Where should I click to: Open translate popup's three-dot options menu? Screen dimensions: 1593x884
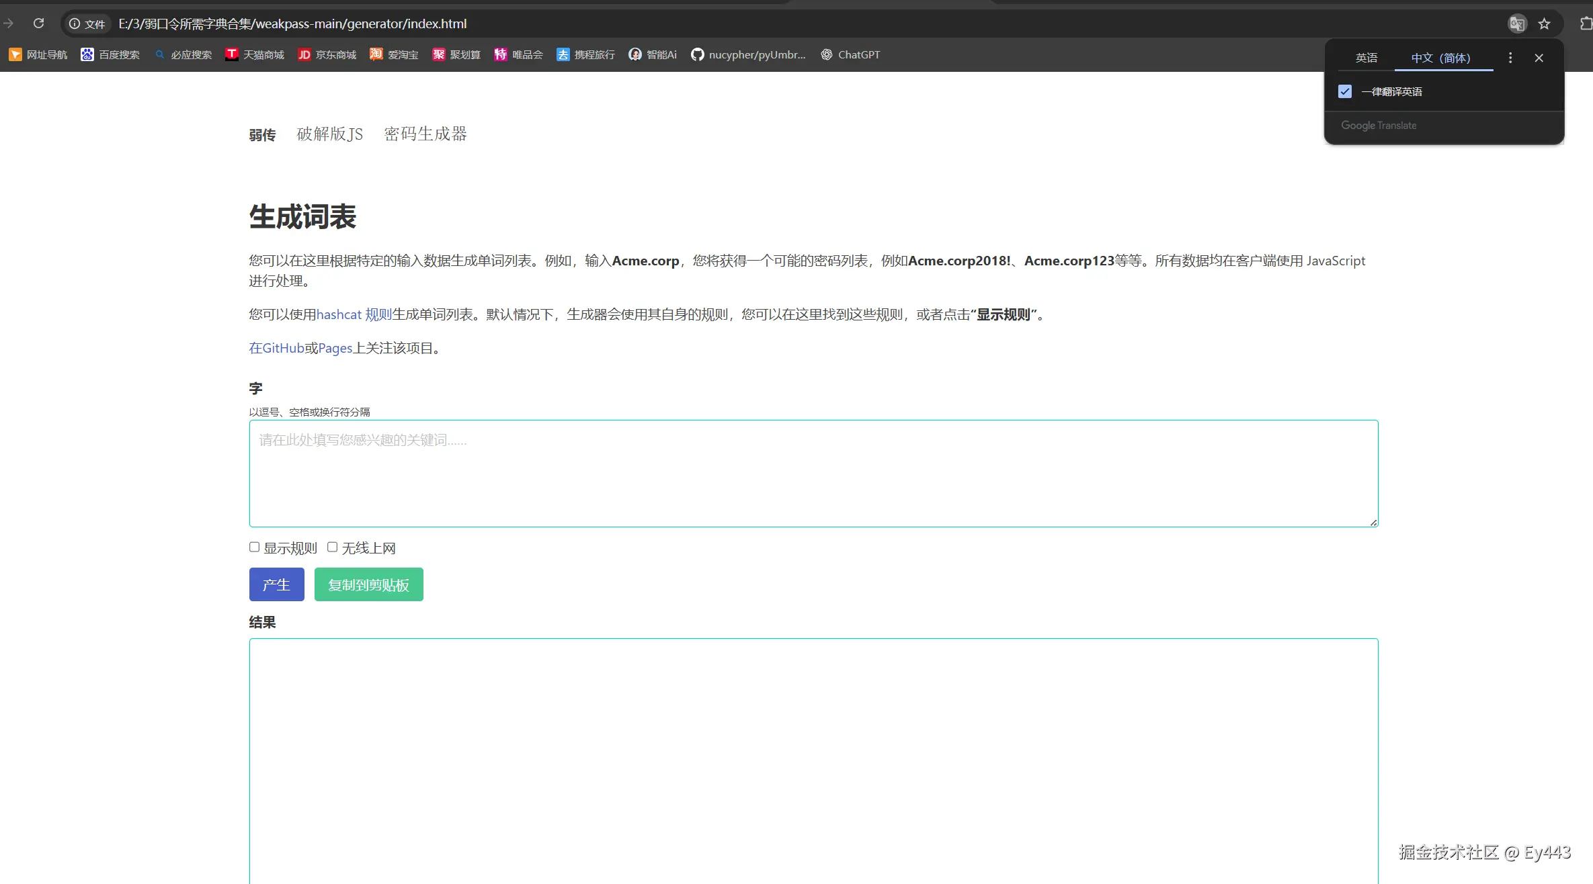(1510, 58)
